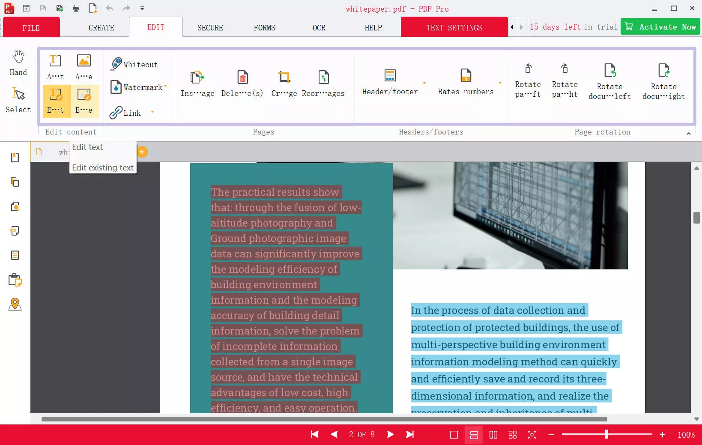702x445 pixels.
Task: Toggle the Edit image tool
Action: coord(84,102)
